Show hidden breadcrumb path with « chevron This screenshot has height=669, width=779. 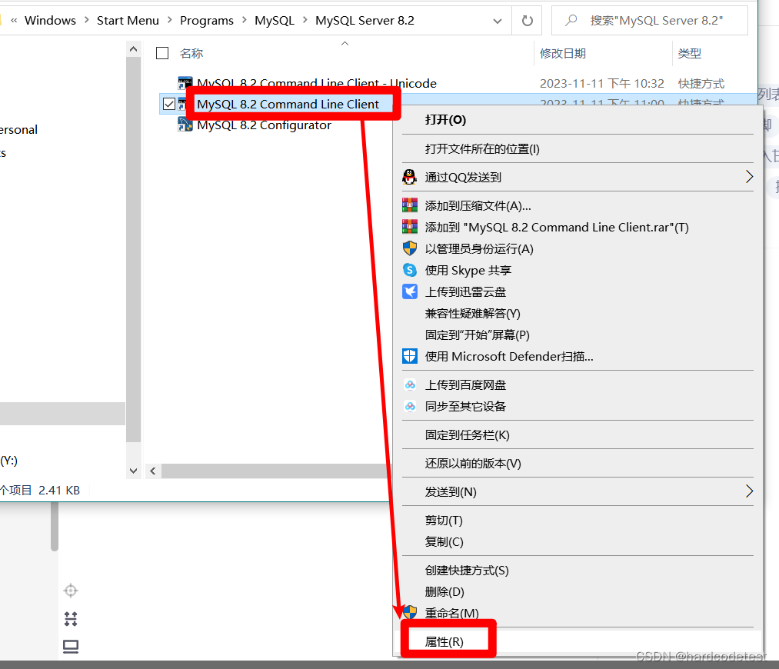pyautogui.click(x=14, y=20)
